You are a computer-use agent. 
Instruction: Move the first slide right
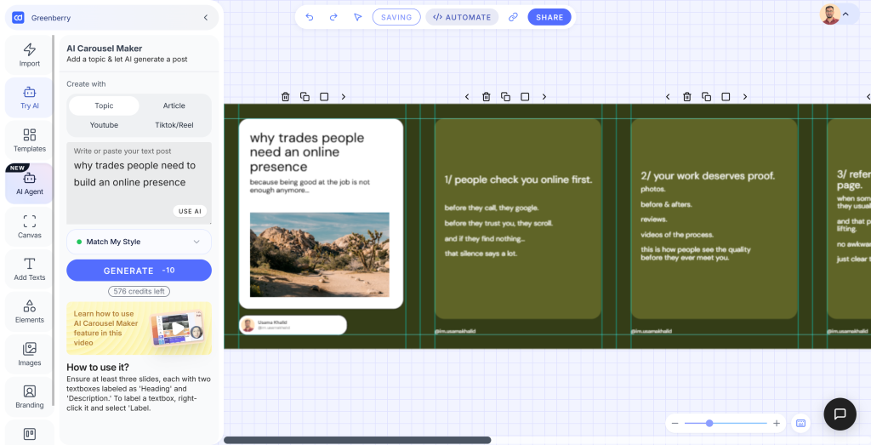pos(344,97)
